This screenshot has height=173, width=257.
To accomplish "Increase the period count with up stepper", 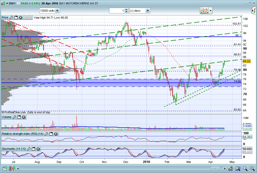I will 126,10.
